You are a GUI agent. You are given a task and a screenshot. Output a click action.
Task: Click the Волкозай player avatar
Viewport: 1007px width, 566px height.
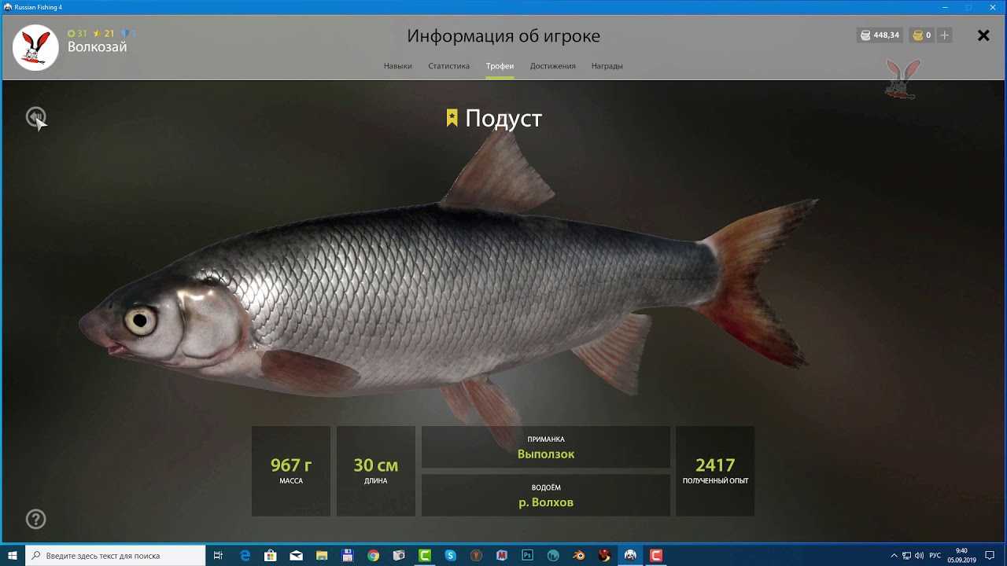point(35,47)
